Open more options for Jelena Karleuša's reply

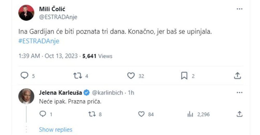(x=239, y=93)
